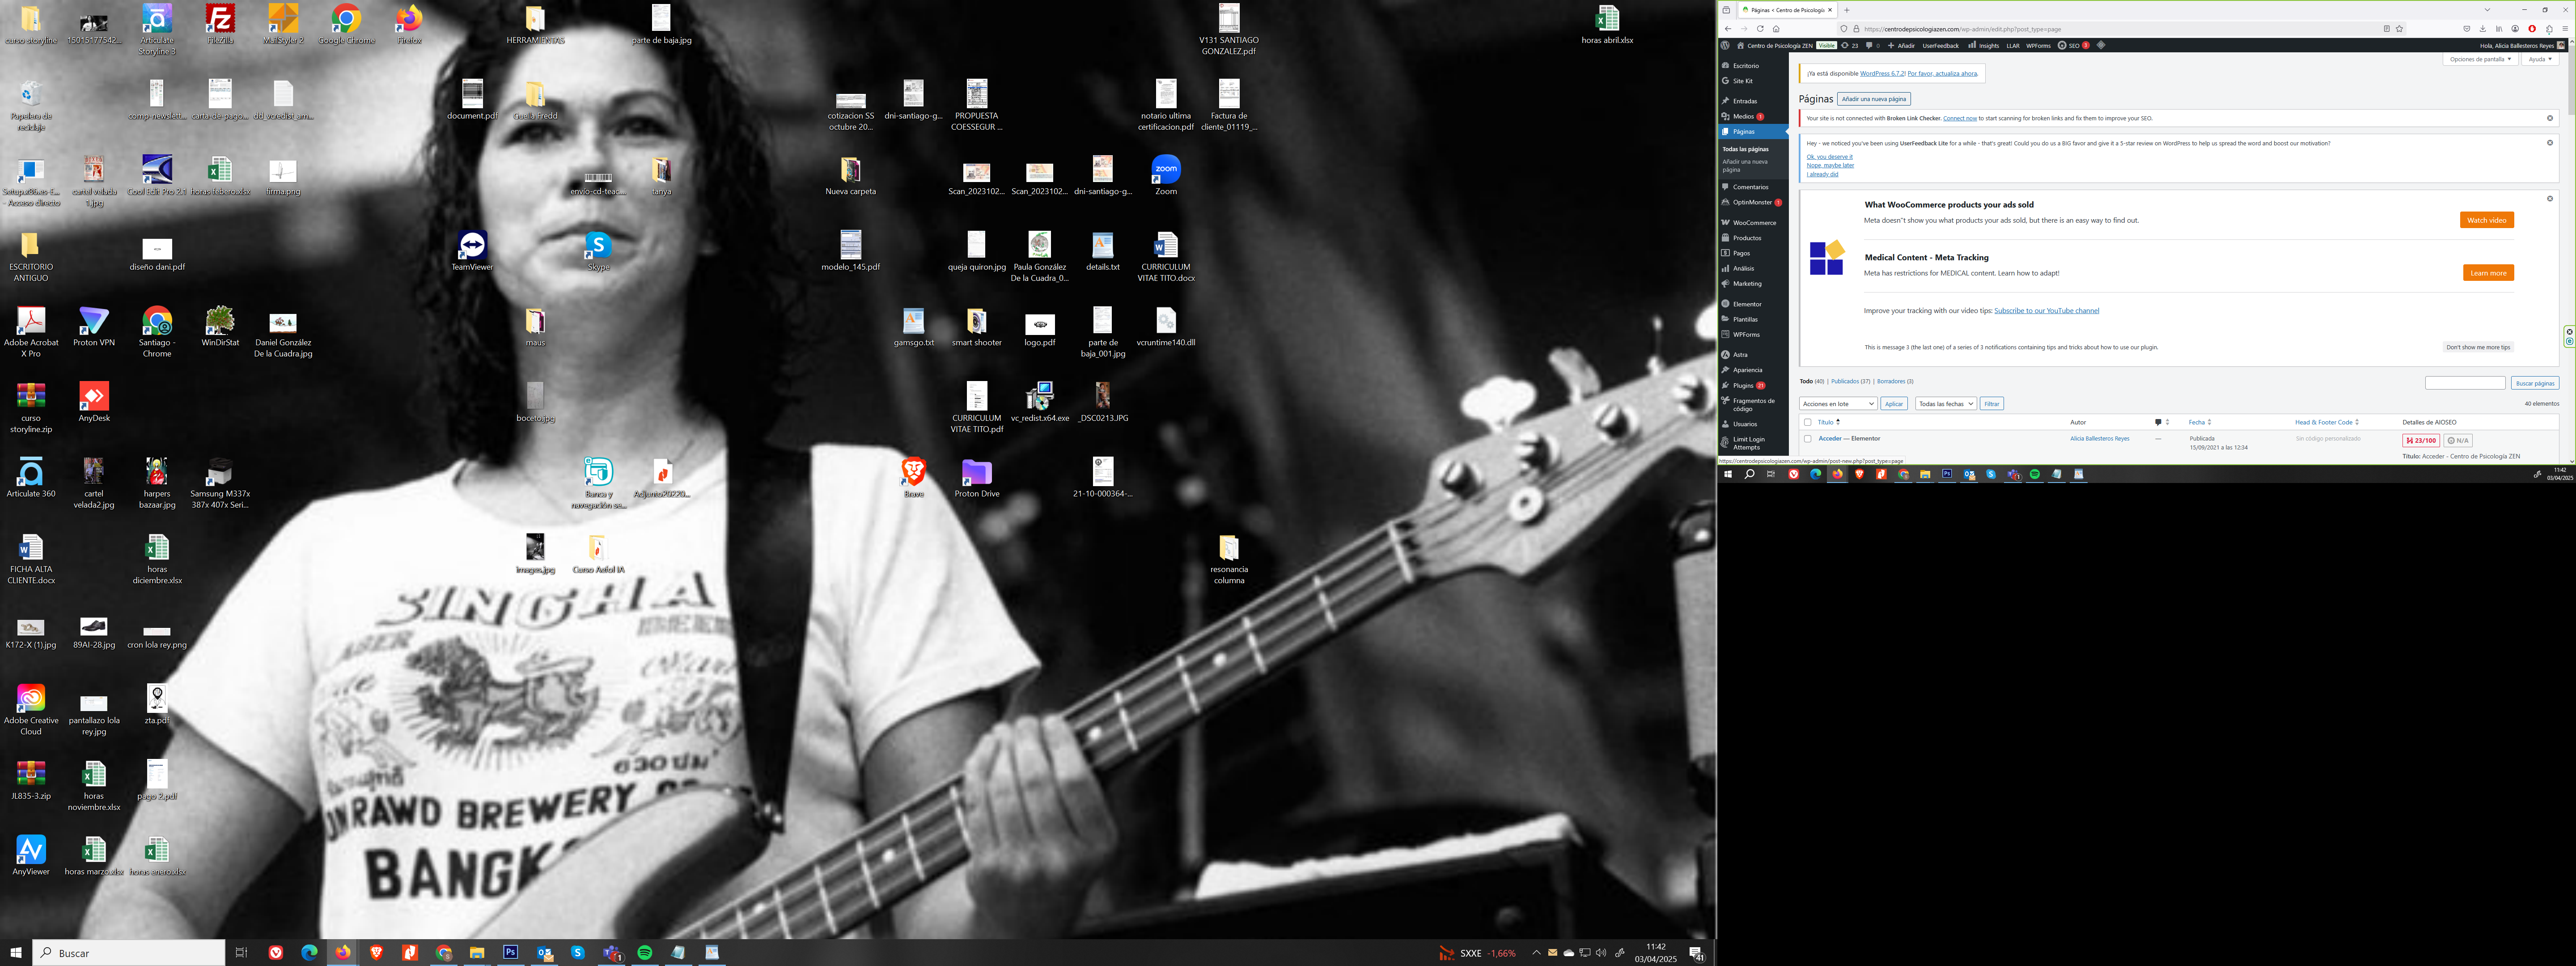Image resolution: width=2576 pixels, height=966 pixels.
Task: Click into the pages search field
Action: (2465, 383)
